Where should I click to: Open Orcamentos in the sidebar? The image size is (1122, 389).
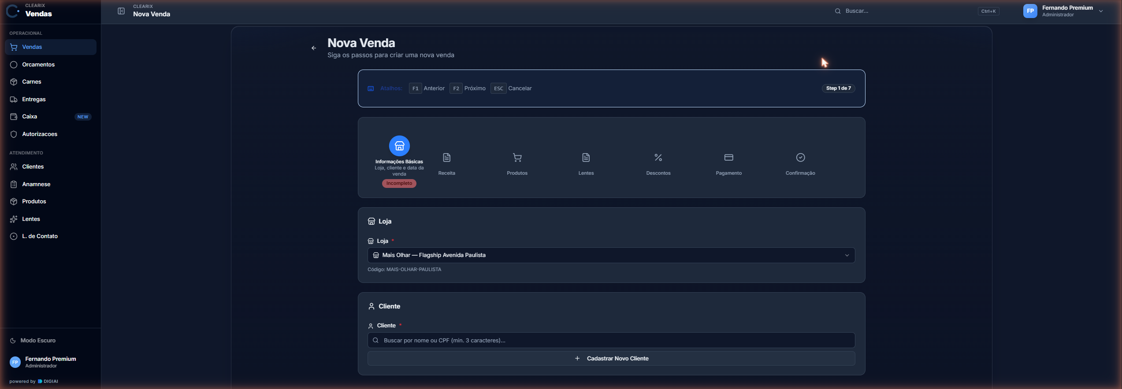click(51, 65)
